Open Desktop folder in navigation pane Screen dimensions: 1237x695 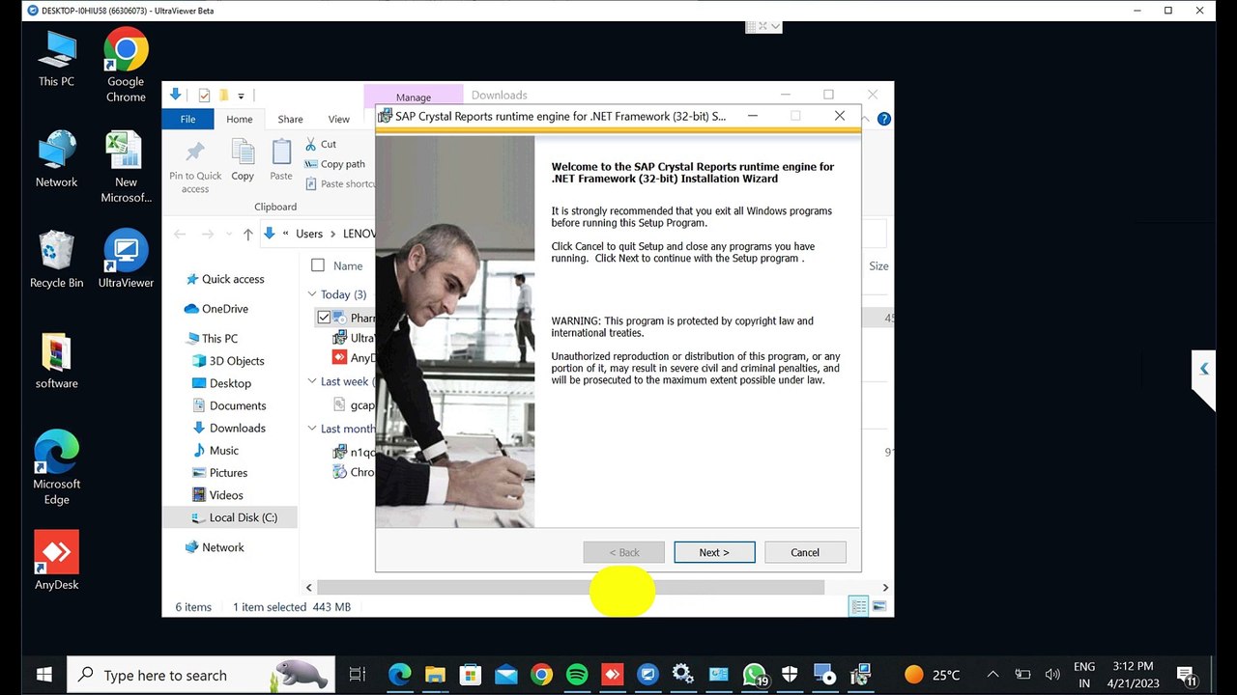221,383
